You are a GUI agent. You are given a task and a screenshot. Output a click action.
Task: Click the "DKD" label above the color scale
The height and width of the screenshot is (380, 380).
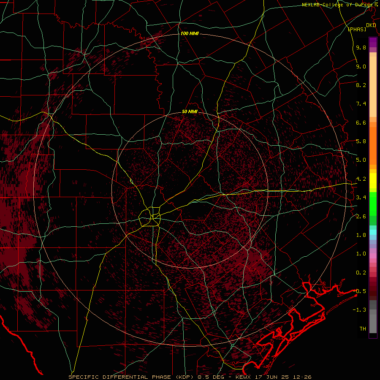tap(371, 25)
